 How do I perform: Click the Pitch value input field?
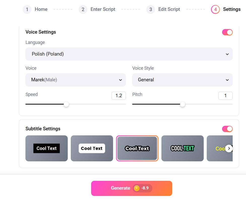click(225, 96)
